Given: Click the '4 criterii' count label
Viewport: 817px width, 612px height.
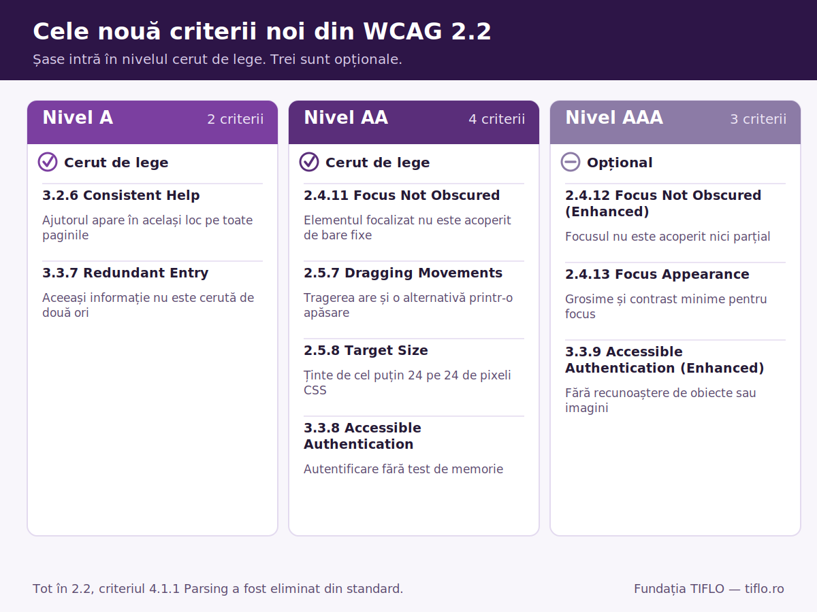Looking at the screenshot, I should click(x=497, y=119).
